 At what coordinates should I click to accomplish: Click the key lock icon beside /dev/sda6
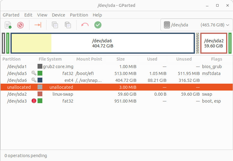(34, 80)
